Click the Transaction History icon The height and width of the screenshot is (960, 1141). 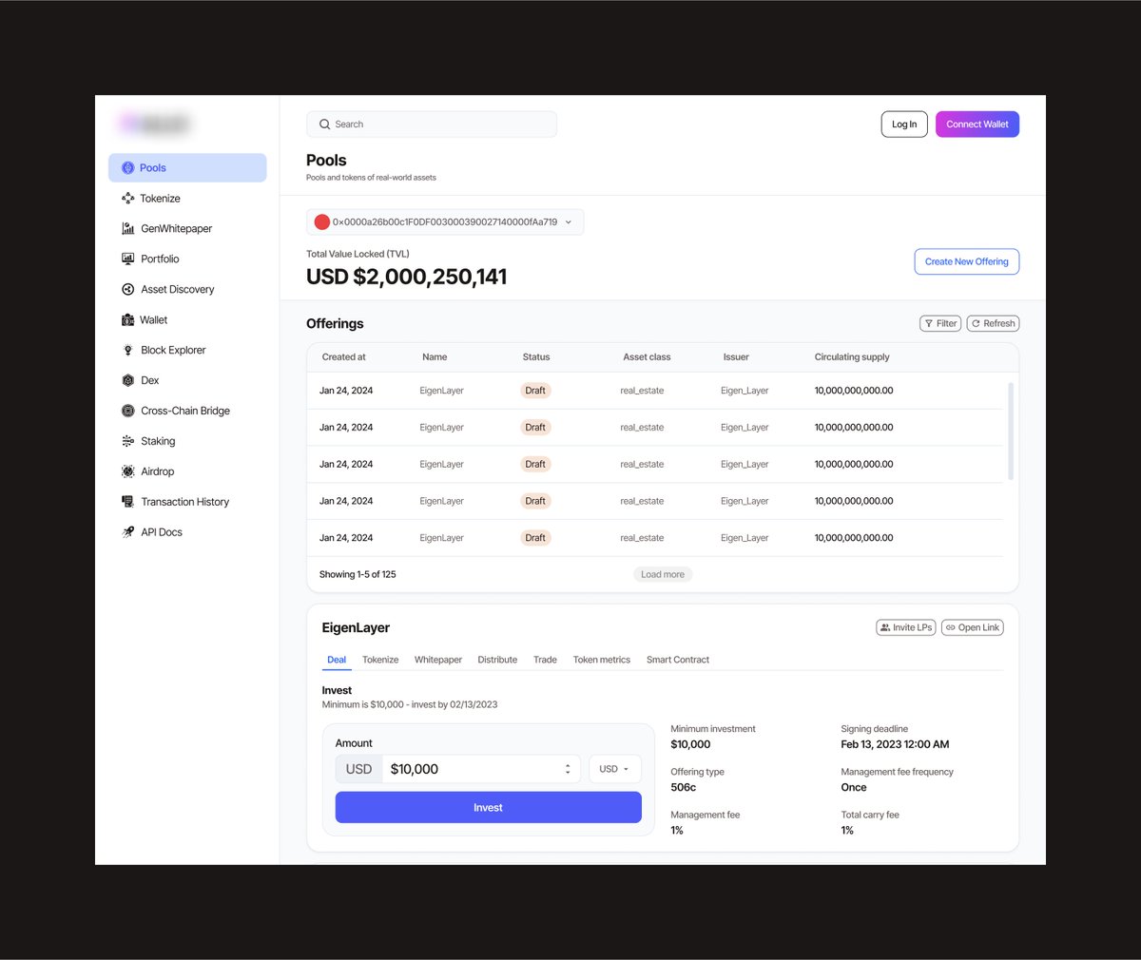(127, 502)
